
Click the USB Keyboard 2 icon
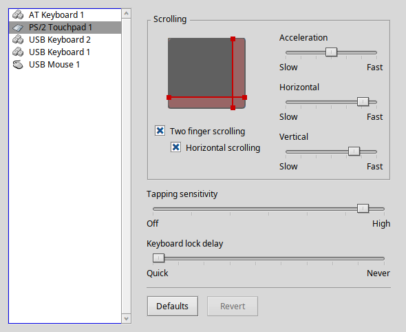[18, 40]
